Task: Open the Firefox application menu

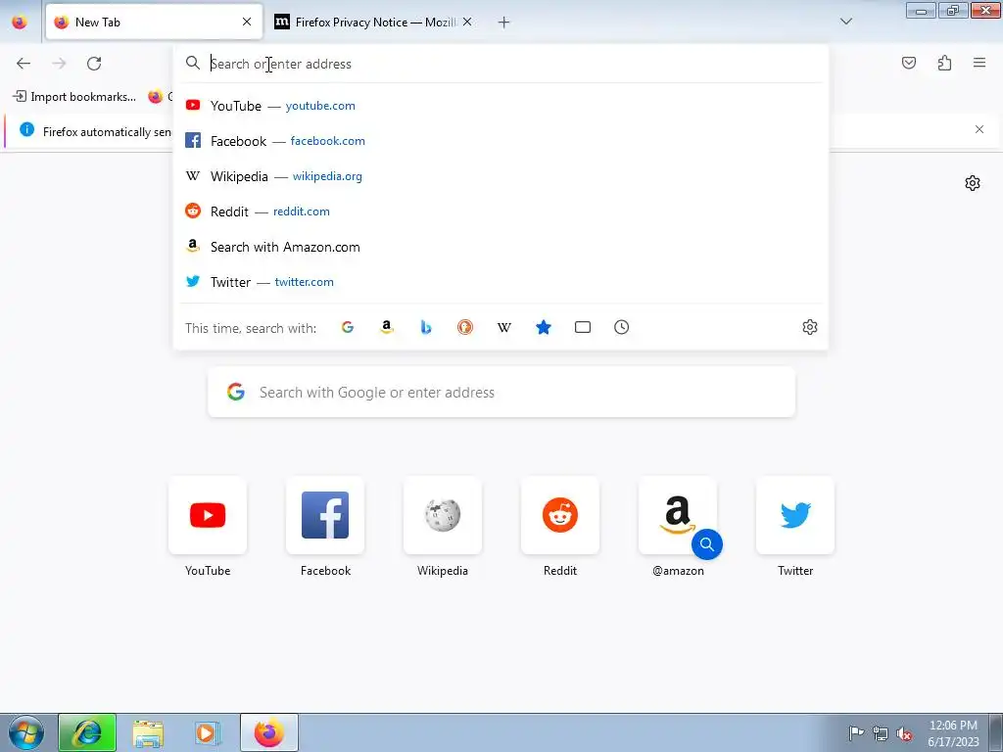Action: [x=979, y=63]
